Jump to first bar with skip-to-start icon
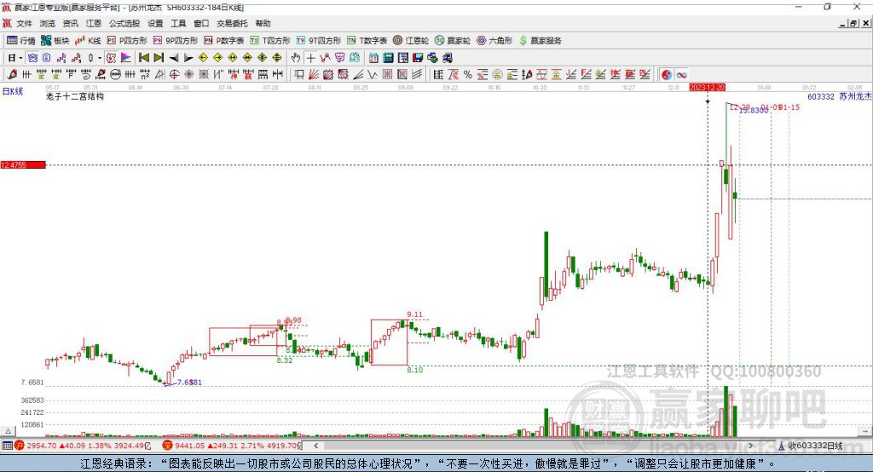873x472 pixels. (143, 58)
